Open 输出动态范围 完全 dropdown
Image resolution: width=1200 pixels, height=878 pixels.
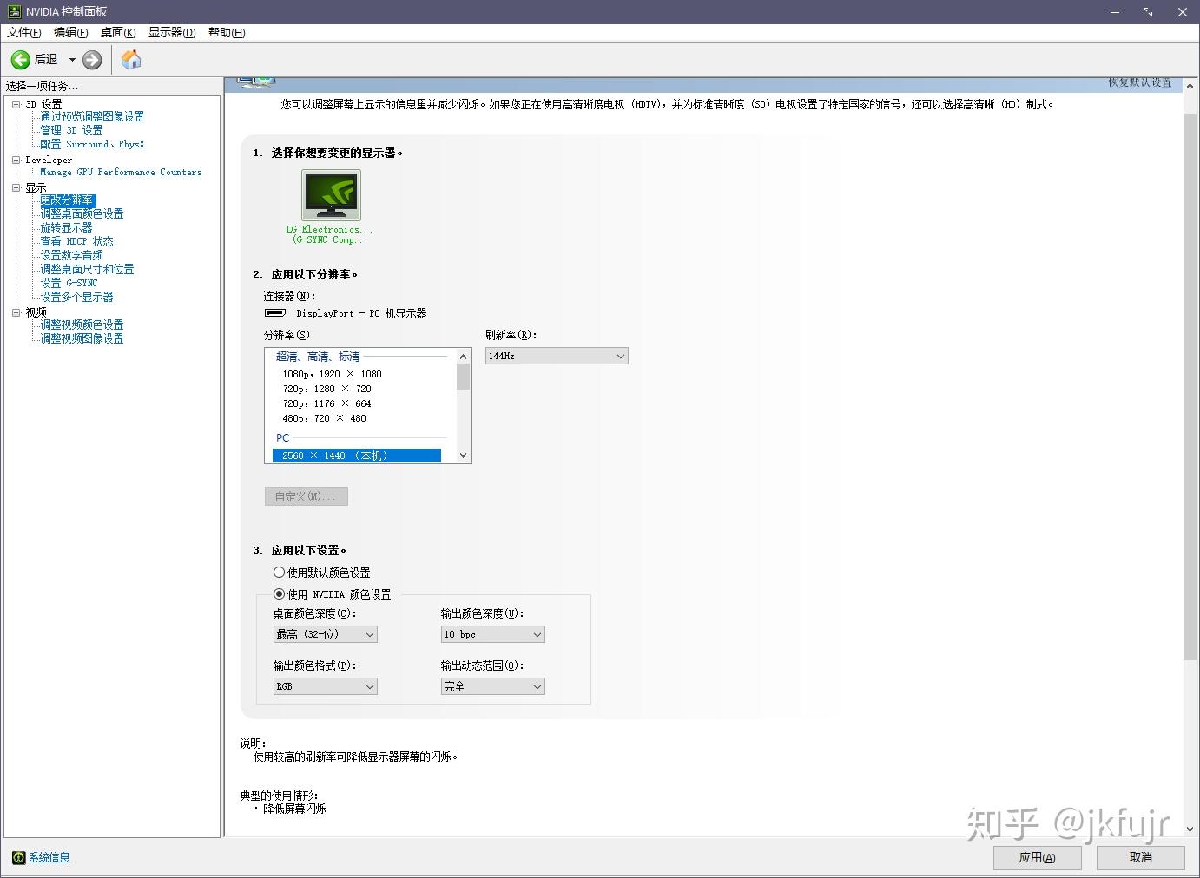pyautogui.click(x=492, y=686)
